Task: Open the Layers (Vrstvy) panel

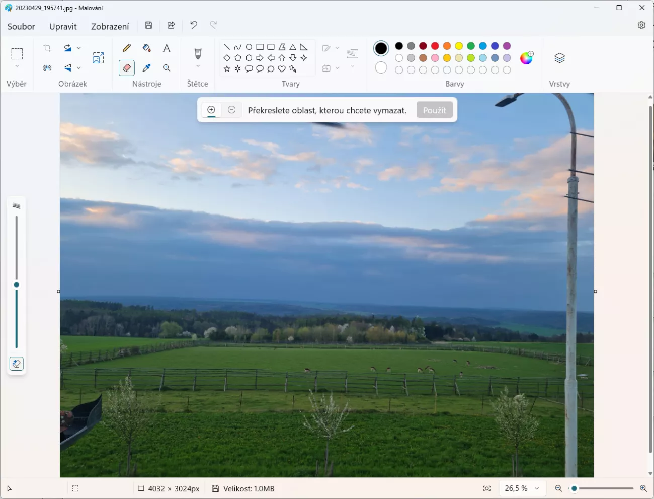Action: (x=559, y=58)
